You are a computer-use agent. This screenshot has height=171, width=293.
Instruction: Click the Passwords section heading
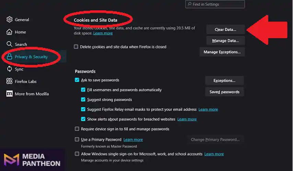tap(85, 71)
